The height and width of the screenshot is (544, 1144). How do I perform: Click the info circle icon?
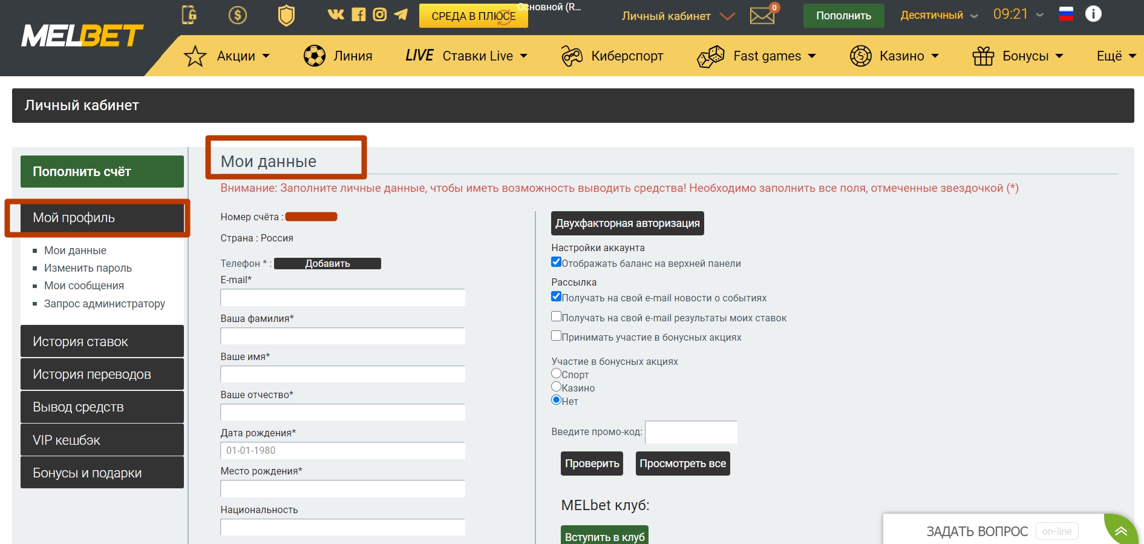tap(1093, 13)
